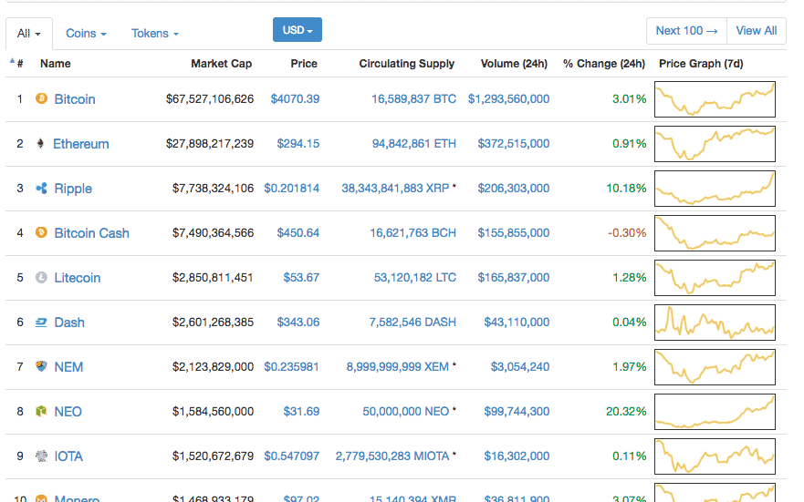Expand the Tokens dropdown
The width and height of the screenshot is (804, 502).
pyautogui.click(x=155, y=34)
